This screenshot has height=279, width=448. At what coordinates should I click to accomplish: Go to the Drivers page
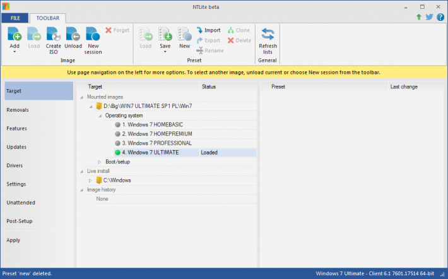39,165
